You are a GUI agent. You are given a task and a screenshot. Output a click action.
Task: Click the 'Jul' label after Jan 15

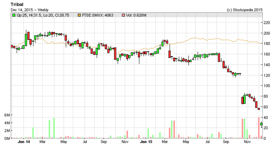pyautogui.click(x=207, y=142)
